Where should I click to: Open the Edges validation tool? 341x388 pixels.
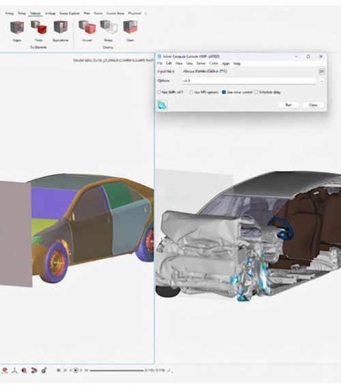pos(17,31)
